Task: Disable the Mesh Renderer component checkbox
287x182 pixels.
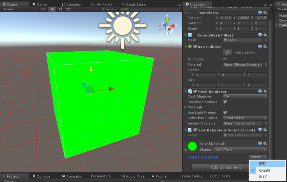Action: pos(195,91)
